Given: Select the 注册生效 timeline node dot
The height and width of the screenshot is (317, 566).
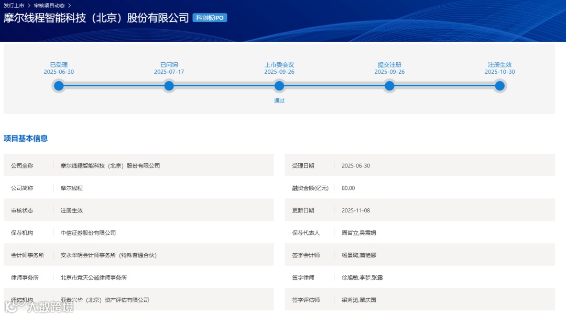Looking at the screenshot, I should 499,86.
